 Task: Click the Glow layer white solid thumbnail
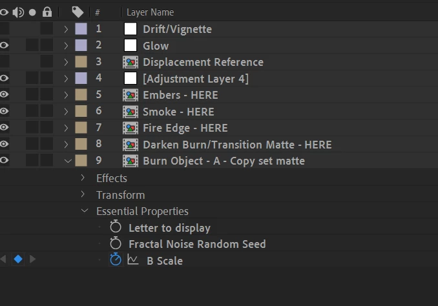point(130,45)
